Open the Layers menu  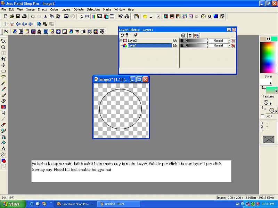[x=66, y=9]
